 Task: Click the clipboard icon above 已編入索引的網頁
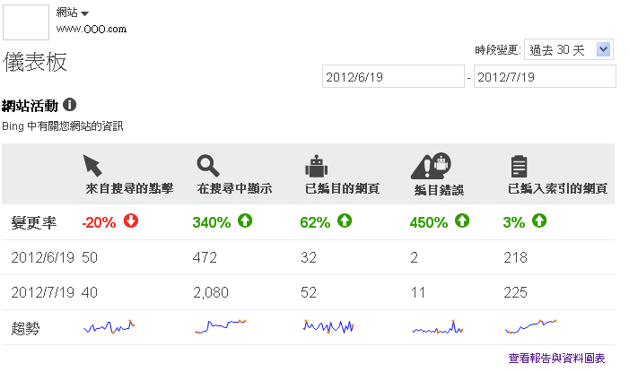(518, 166)
